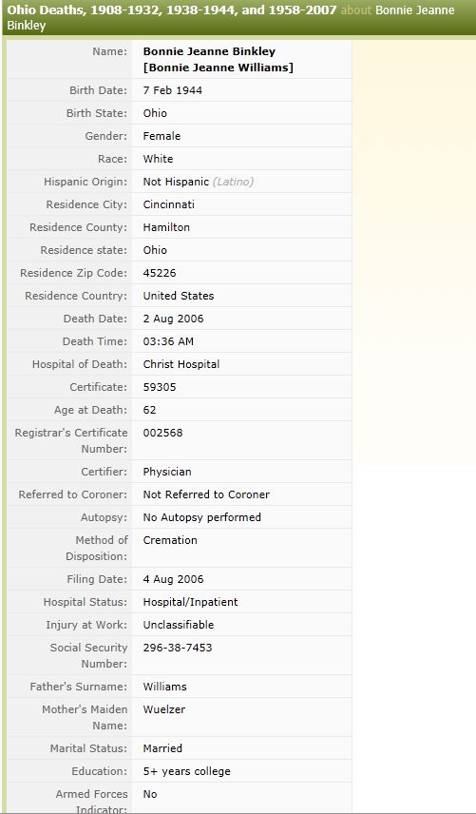Click the death time 03:36 AM

coord(168,341)
